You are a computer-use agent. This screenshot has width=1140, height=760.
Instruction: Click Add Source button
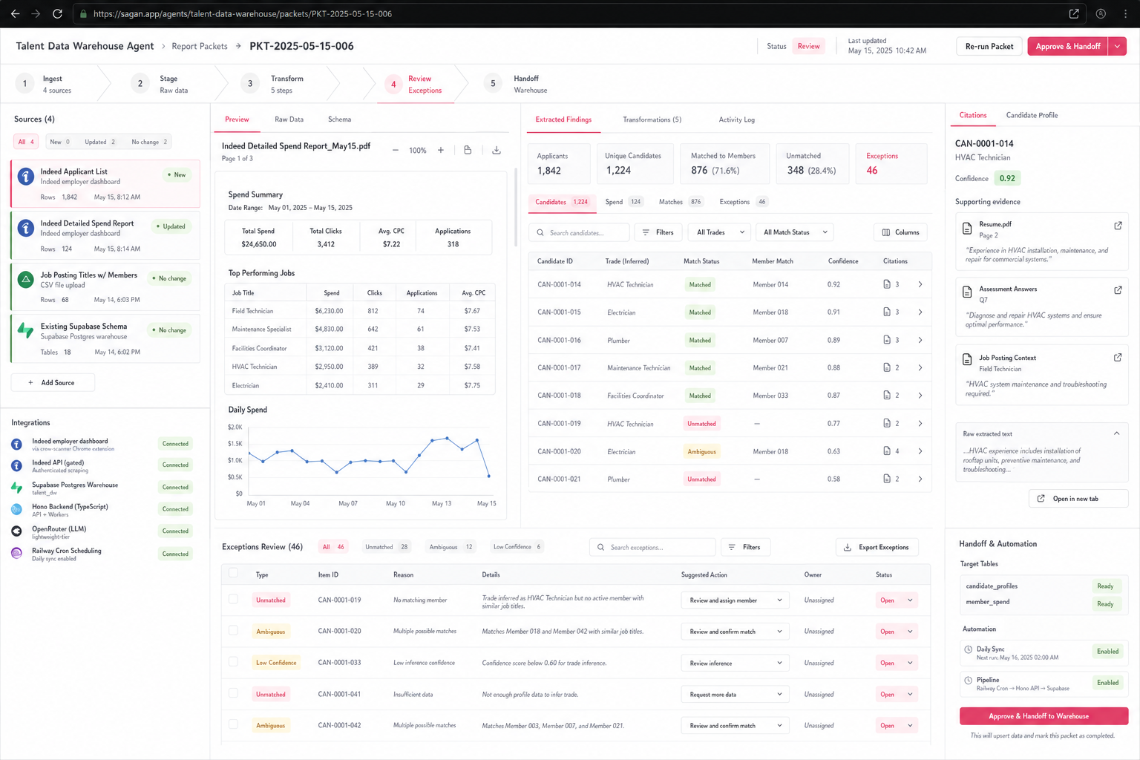pos(53,383)
